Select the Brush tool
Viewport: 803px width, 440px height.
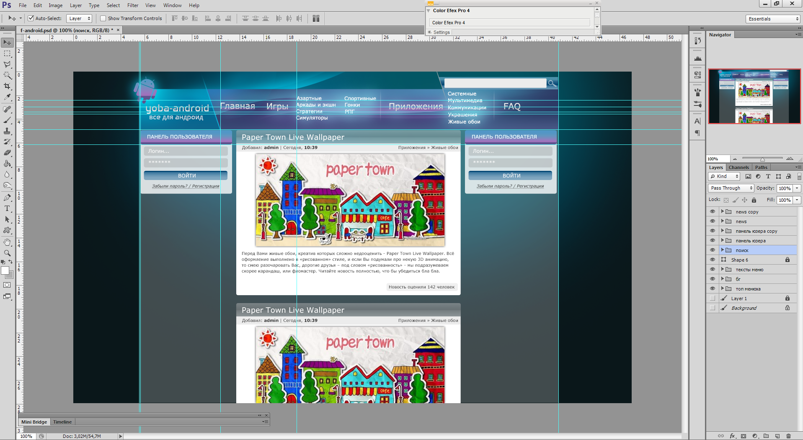(x=8, y=120)
